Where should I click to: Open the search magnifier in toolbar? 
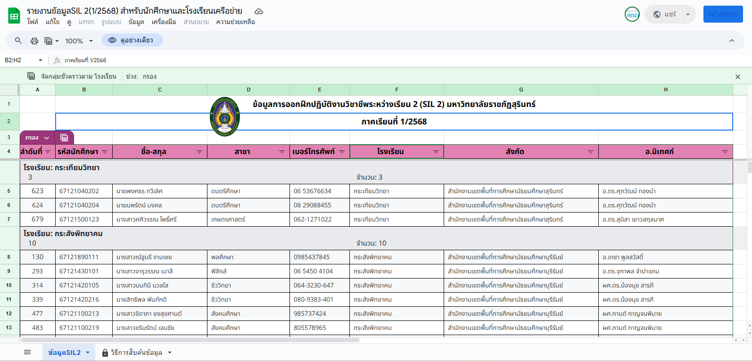tap(18, 41)
